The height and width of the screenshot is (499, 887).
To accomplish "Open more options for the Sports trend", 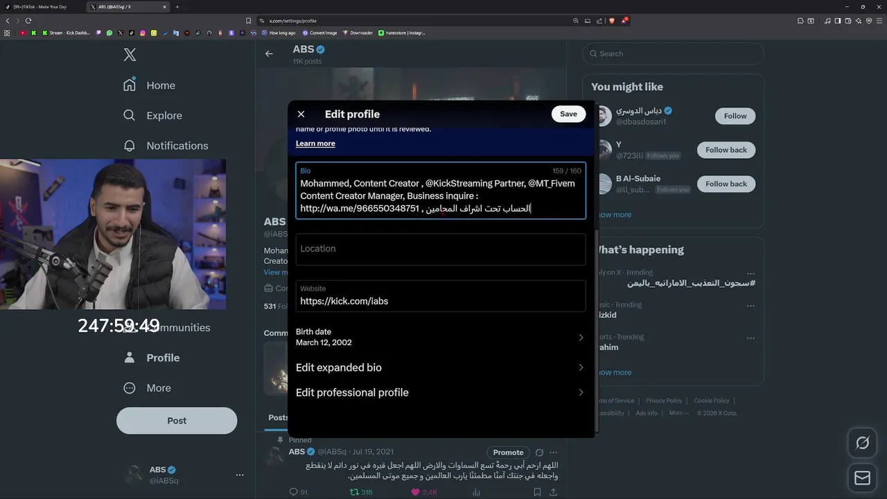I will pos(750,338).
